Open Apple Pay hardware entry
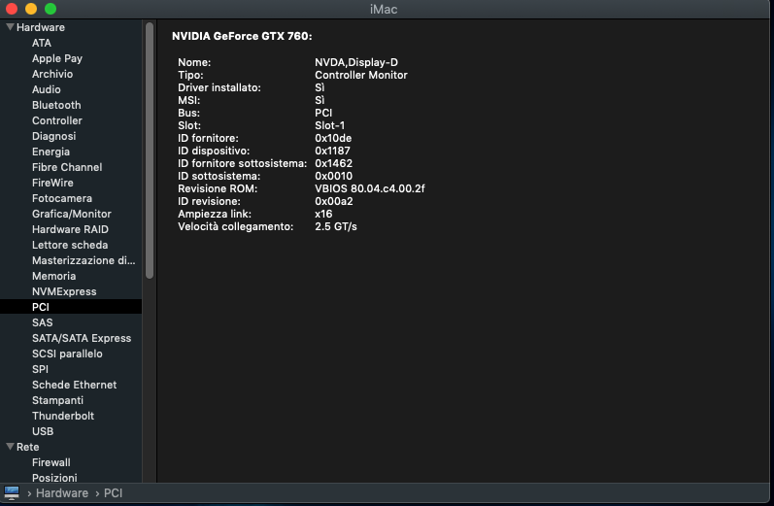The height and width of the screenshot is (506, 774). (56, 58)
